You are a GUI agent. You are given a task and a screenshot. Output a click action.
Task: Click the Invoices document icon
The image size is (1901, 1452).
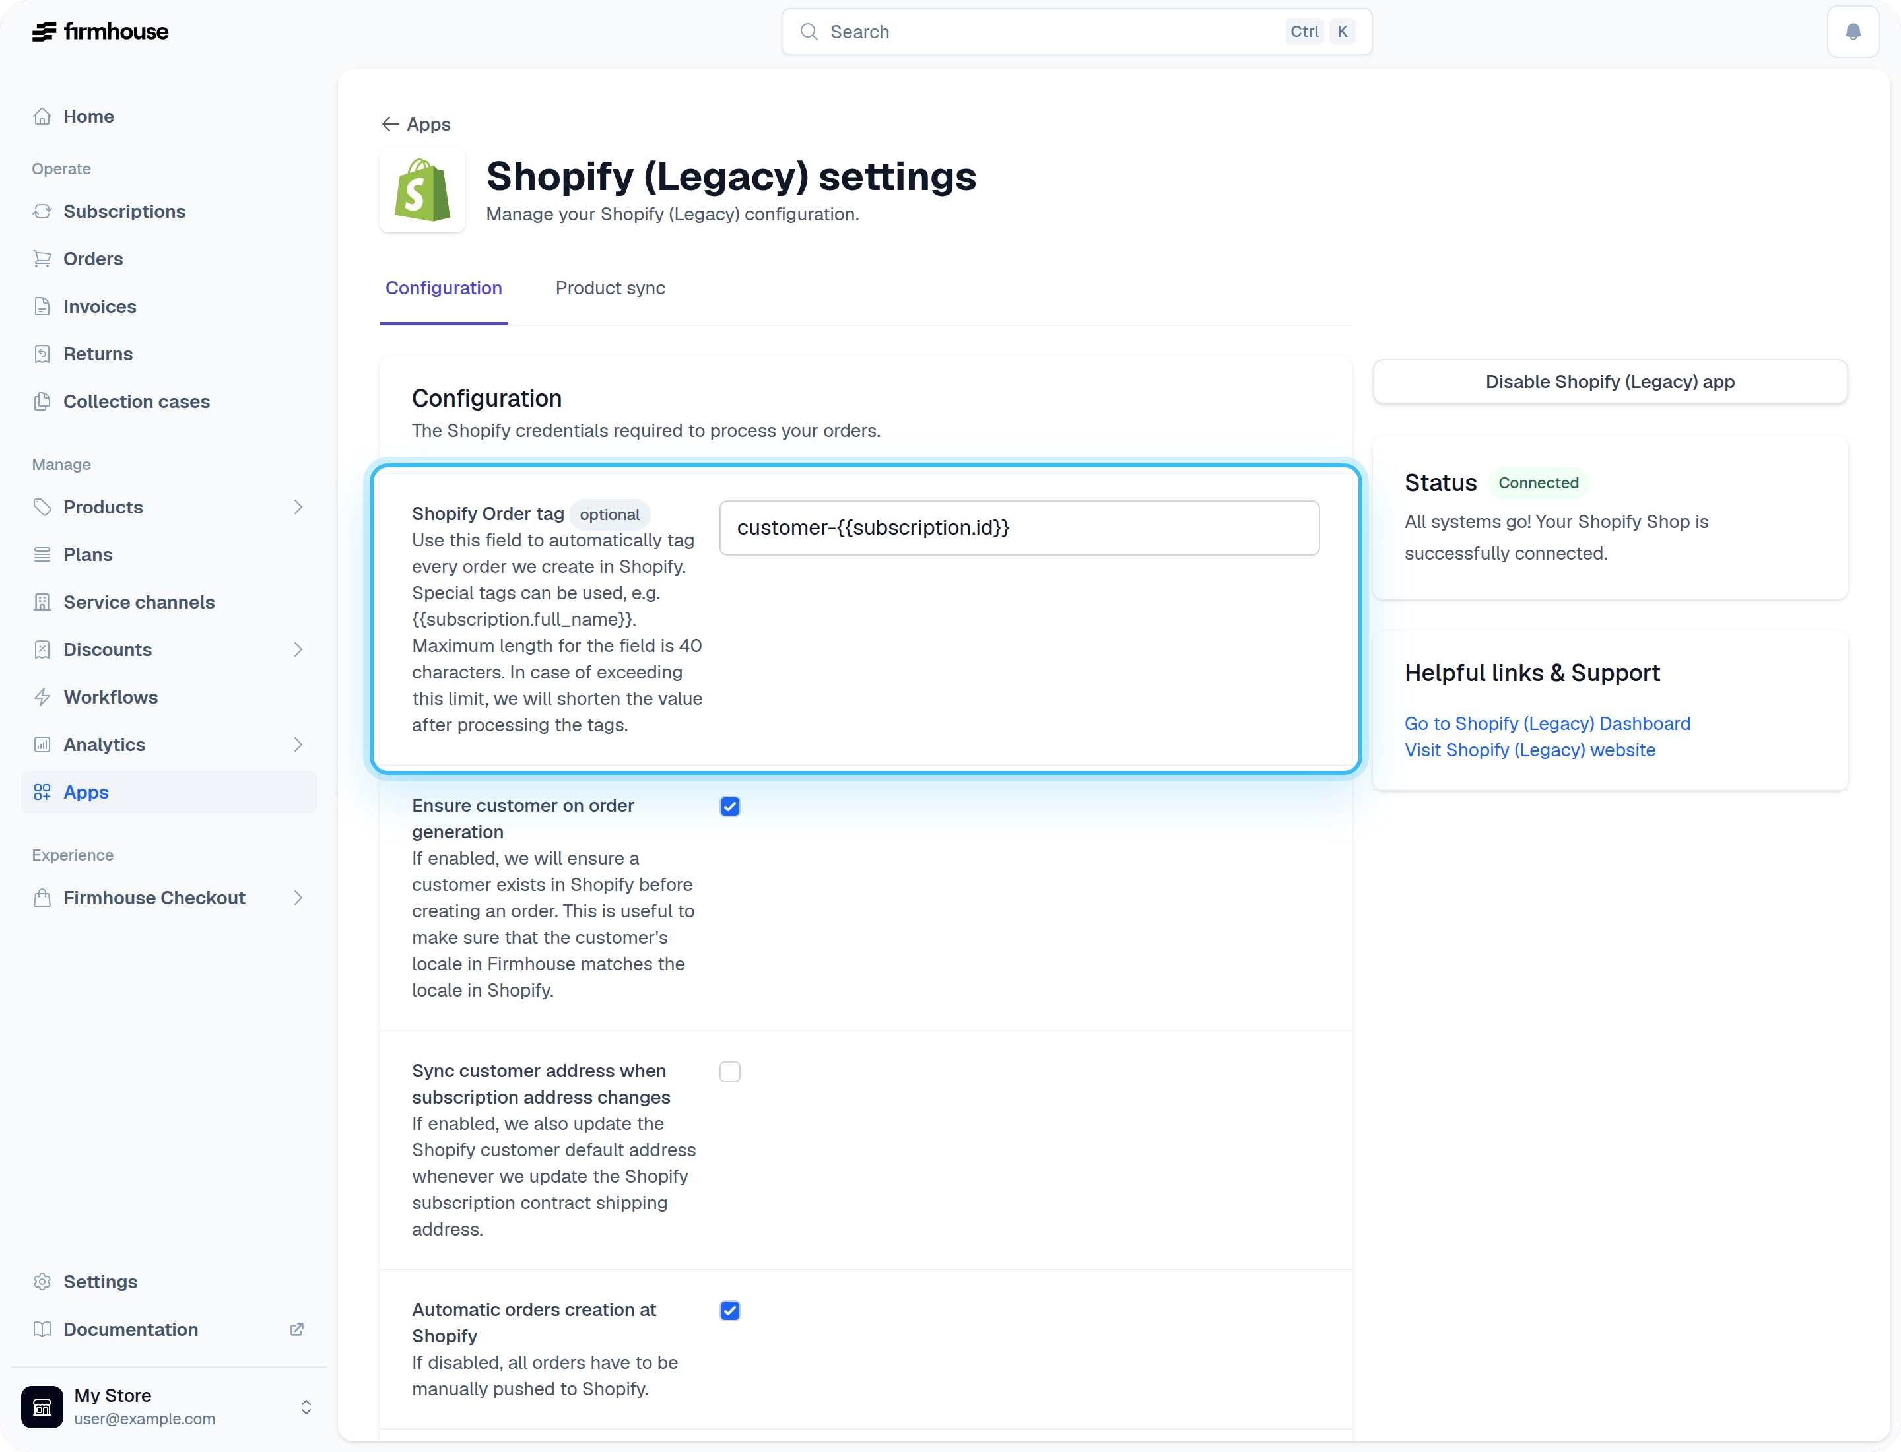pos(42,306)
